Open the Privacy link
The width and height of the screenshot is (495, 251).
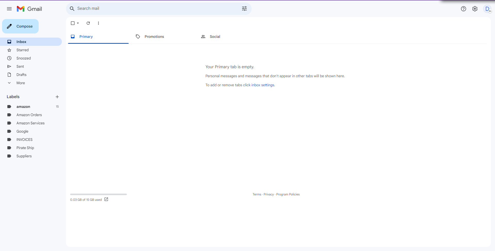[x=269, y=194]
